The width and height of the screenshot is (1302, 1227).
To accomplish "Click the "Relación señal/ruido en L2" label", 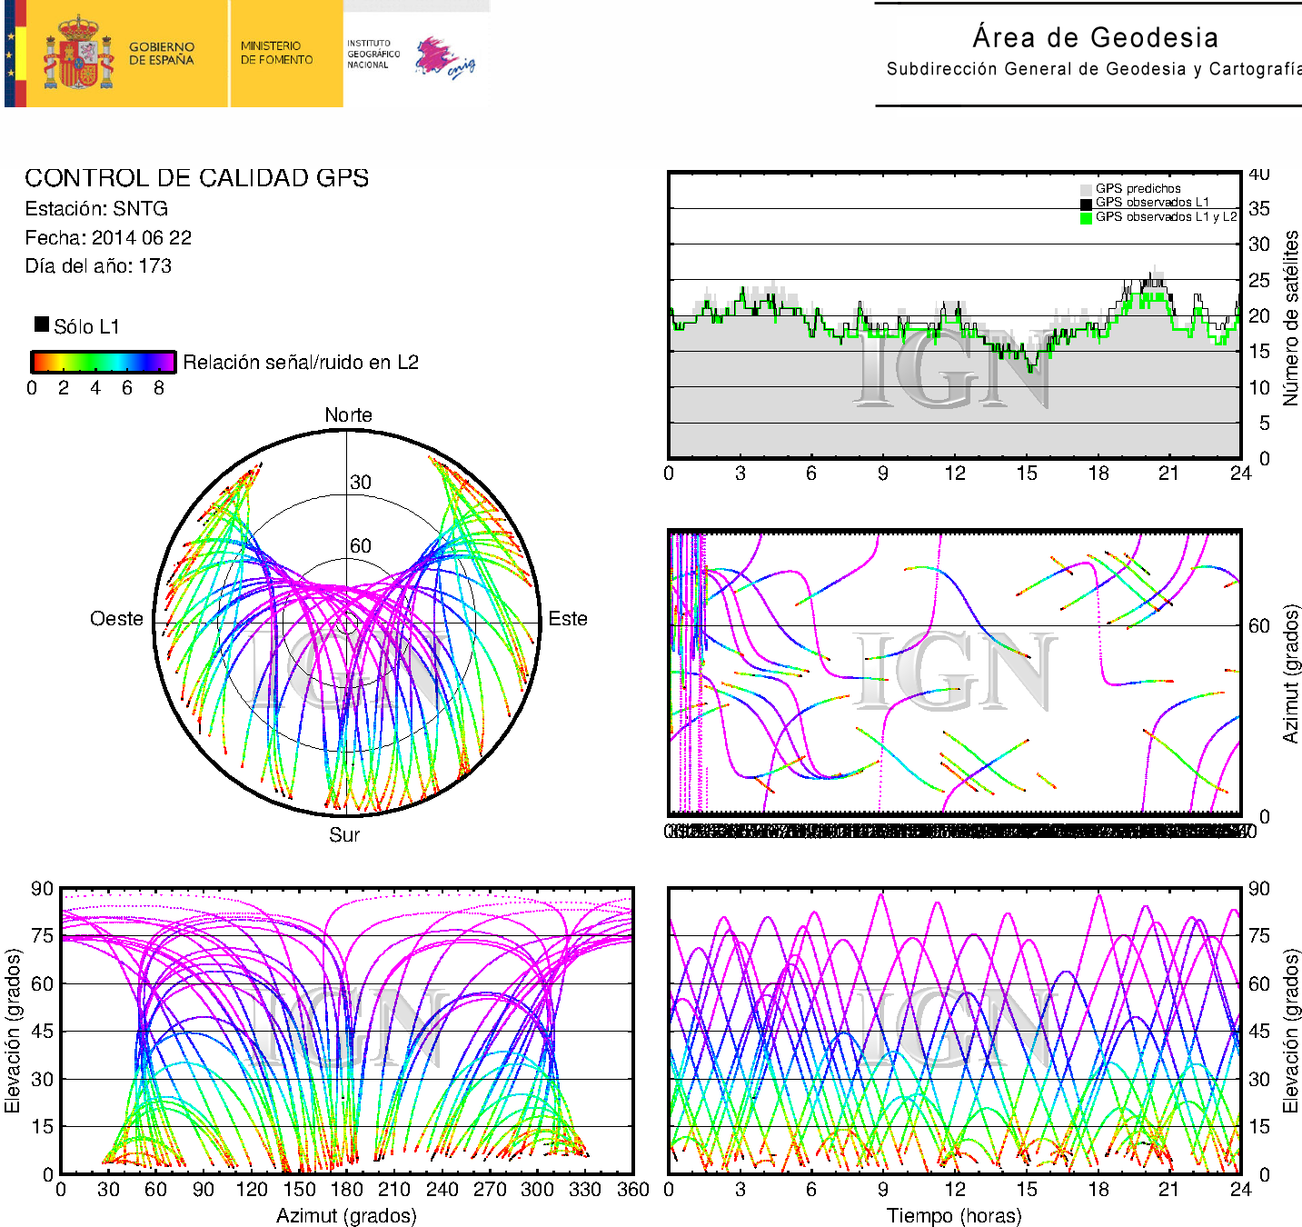I will [301, 362].
